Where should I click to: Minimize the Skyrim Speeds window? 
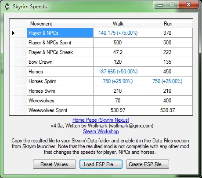tap(160, 5)
